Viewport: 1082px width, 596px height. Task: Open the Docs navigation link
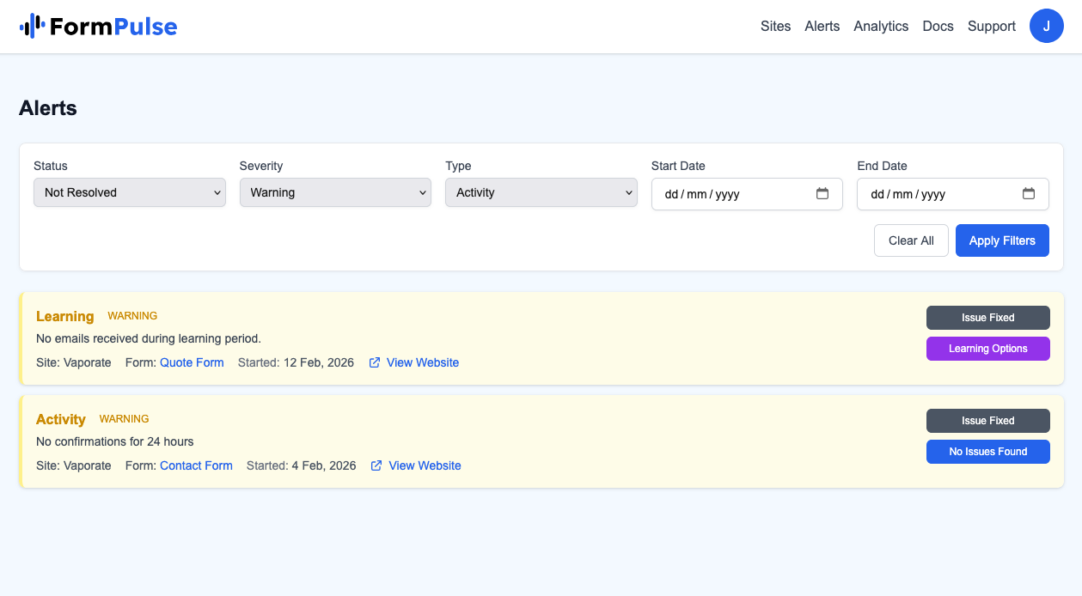[938, 26]
